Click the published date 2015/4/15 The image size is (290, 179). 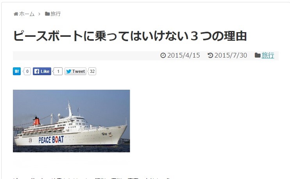(x=184, y=55)
